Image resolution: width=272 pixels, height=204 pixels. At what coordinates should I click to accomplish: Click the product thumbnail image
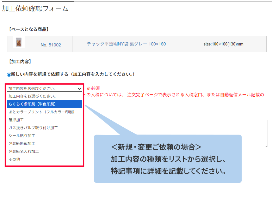pos(19,42)
